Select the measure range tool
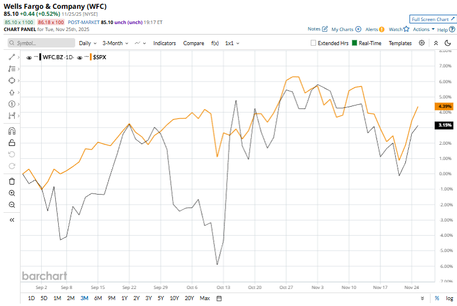 (x=12, y=115)
